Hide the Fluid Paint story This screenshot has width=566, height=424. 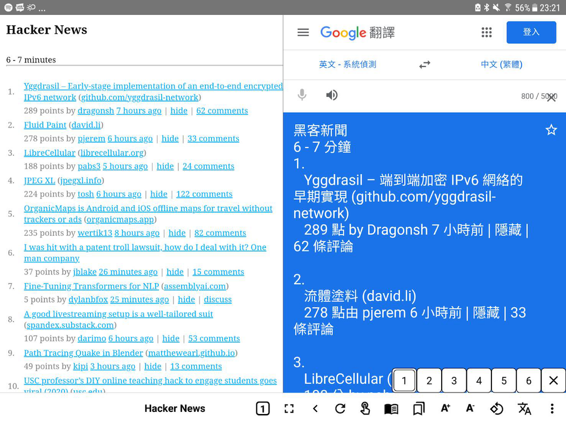click(x=170, y=139)
